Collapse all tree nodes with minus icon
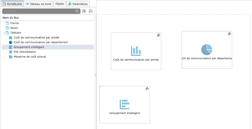The width and height of the screenshot is (252, 129). coord(90,11)
